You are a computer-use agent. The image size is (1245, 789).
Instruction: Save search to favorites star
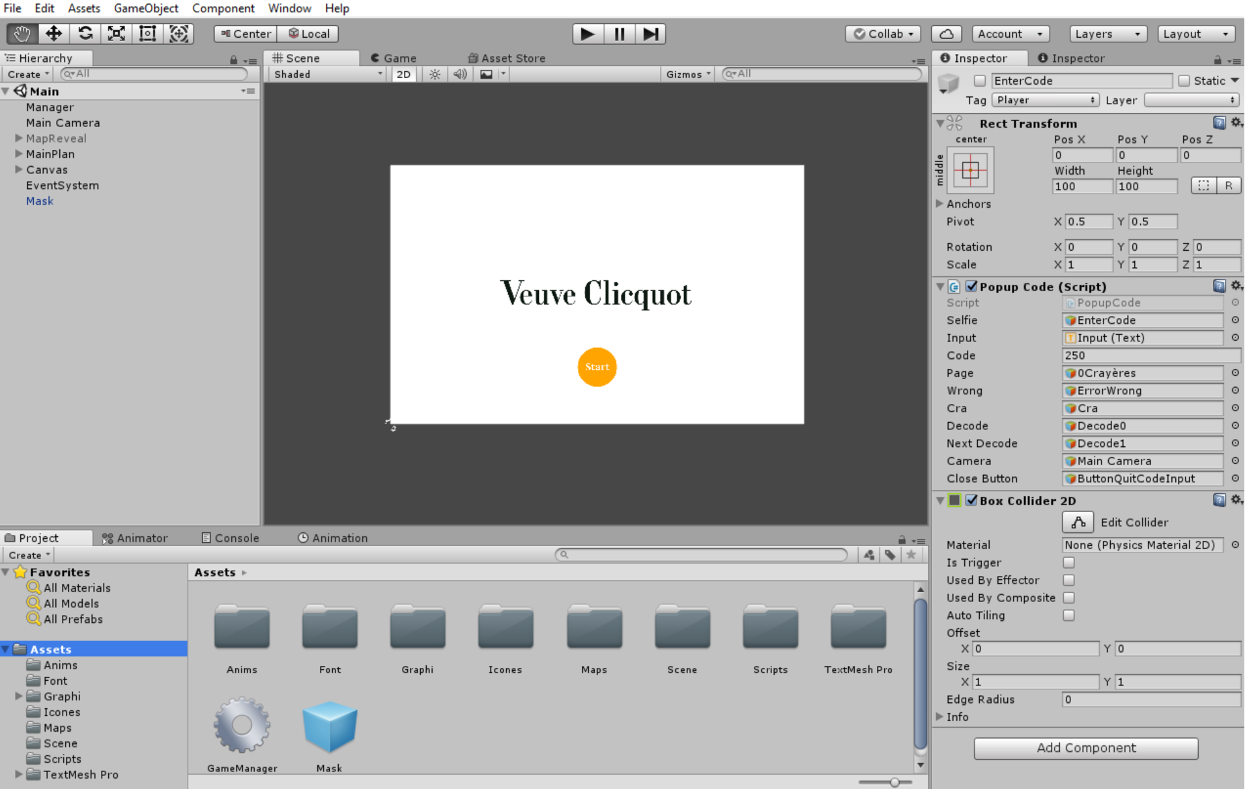[x=911, y=555]
